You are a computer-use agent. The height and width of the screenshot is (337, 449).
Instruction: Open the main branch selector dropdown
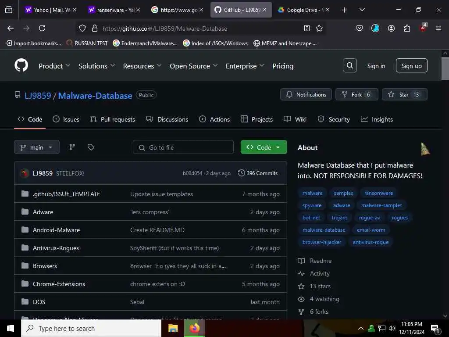[x=37, y=147]
